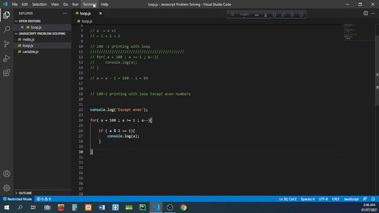This screenshot has height=213, width=379.
Task: Click the line number 24 in gutter
Action: coord(81,120)
